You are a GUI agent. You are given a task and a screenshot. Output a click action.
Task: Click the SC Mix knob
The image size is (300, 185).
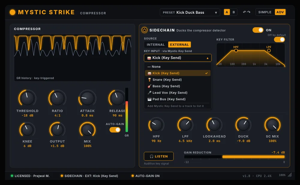click(x=272, y=125)
